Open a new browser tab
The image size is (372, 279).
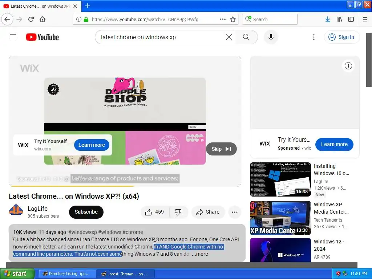coord(87,6)
